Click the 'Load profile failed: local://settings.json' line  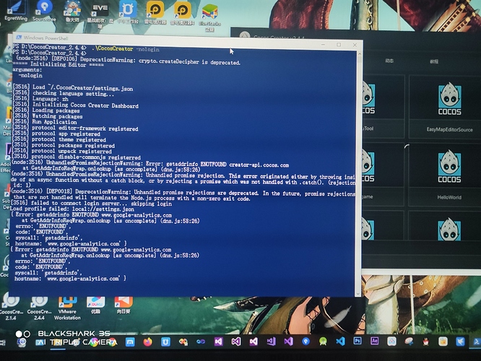[x=72, y=209]
